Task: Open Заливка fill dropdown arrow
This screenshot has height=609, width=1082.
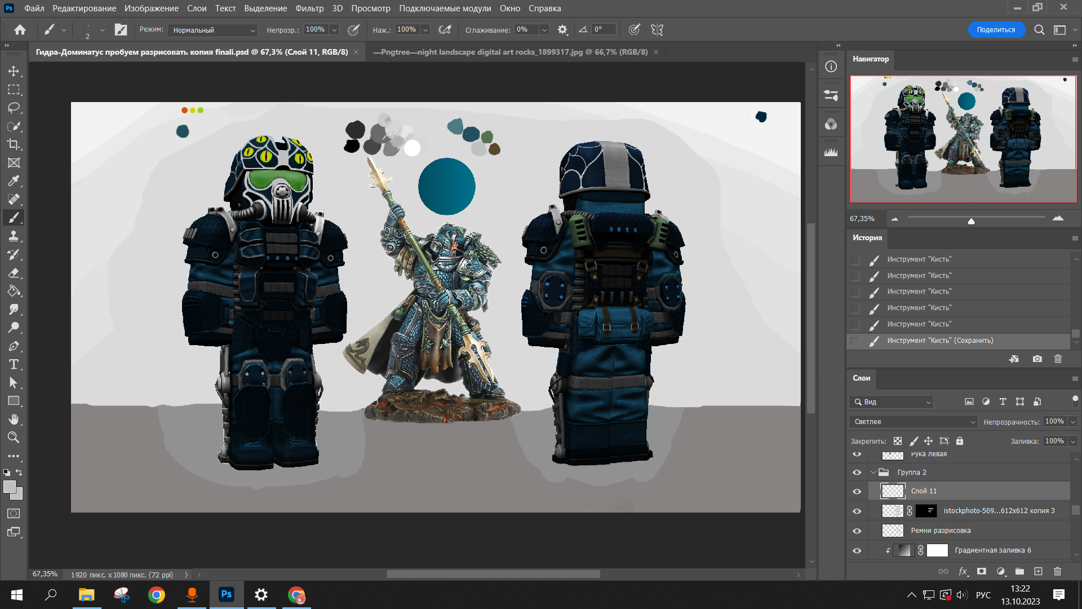Action: 1073,442
